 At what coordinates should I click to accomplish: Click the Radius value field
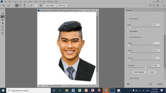point(156,25)
